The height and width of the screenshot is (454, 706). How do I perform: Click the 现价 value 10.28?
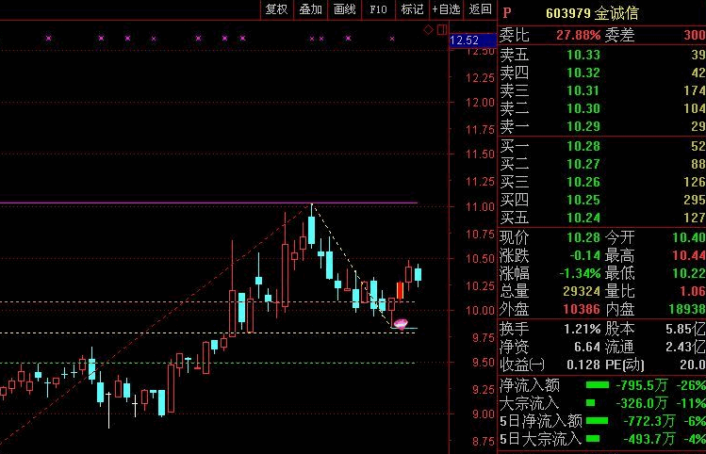click(583, 237)
